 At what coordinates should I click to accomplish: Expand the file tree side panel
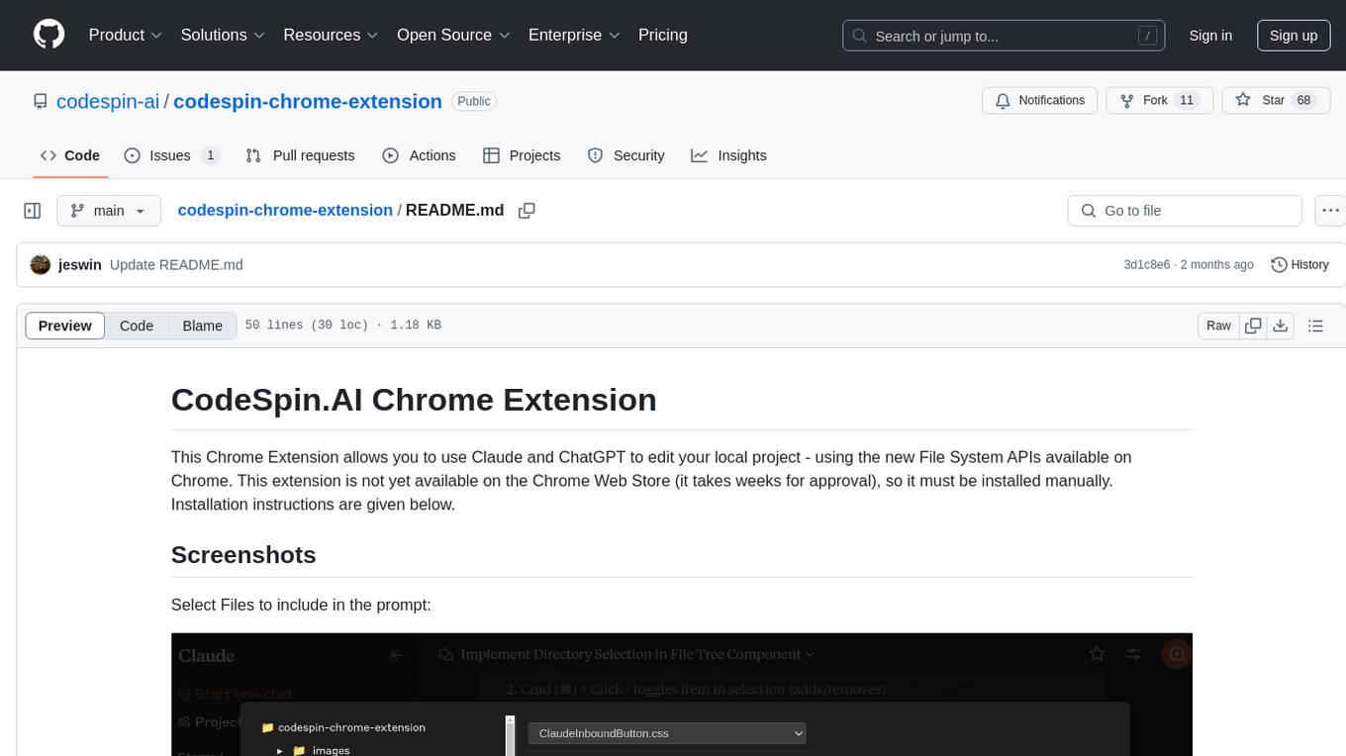click(x=33, y=211)
